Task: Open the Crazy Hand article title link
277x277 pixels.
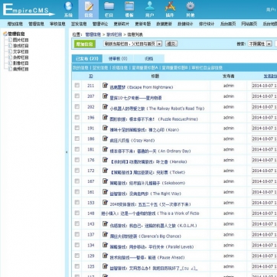Action: coord(132,141)
